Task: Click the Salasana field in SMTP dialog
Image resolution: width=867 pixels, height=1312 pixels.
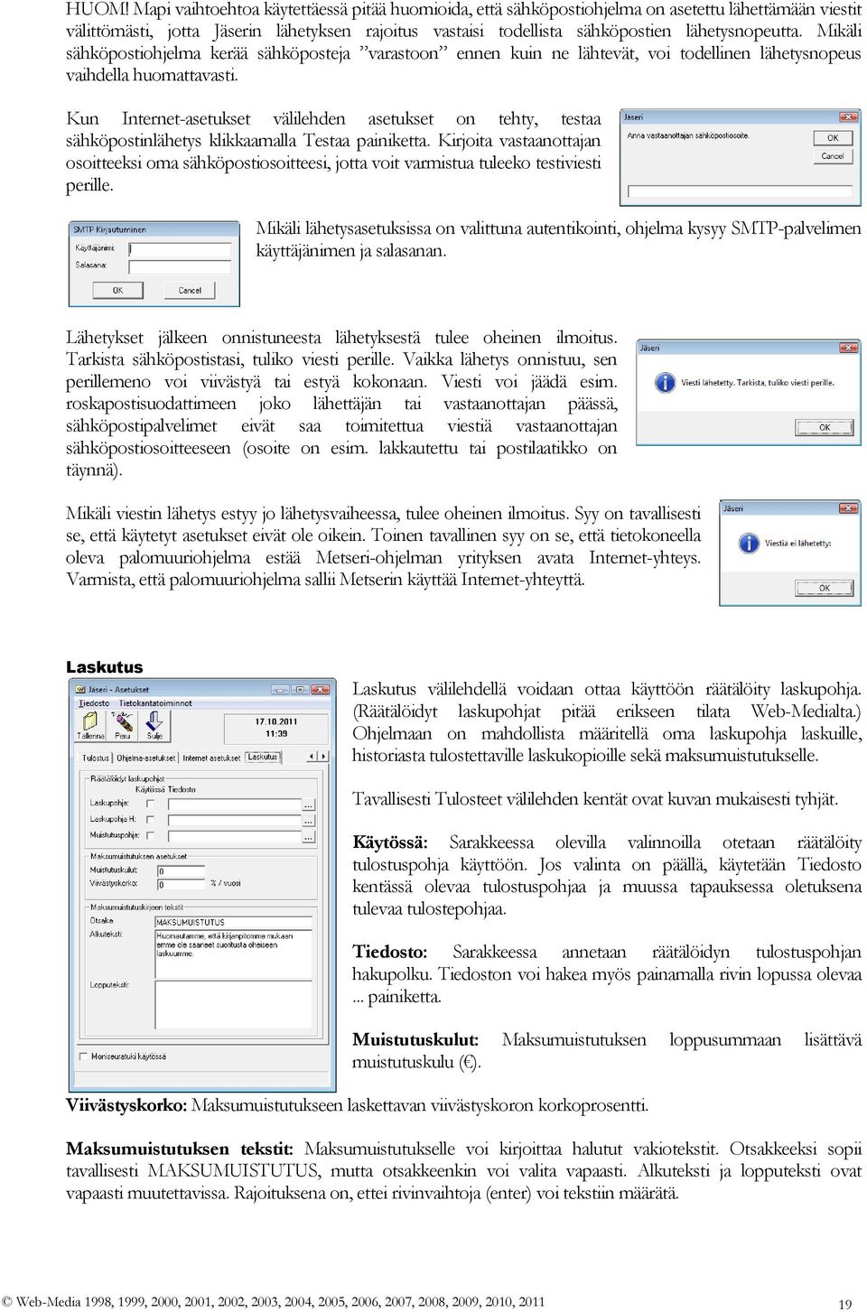Action: tap(181, 266)
